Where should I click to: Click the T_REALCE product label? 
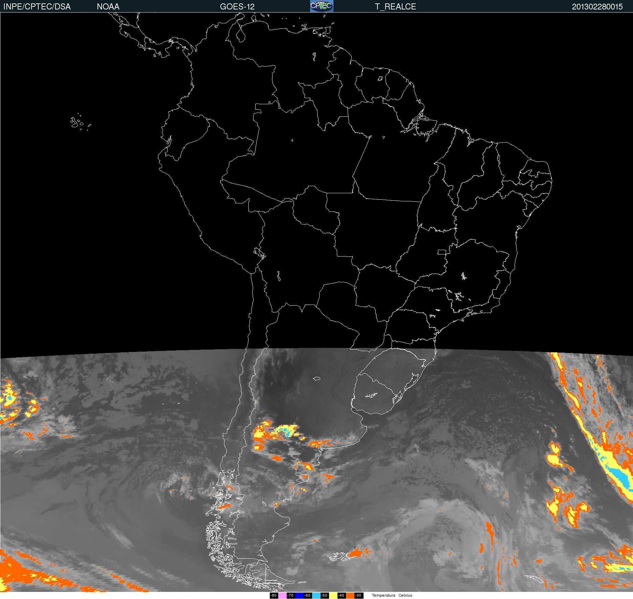[x=395, y=6]
